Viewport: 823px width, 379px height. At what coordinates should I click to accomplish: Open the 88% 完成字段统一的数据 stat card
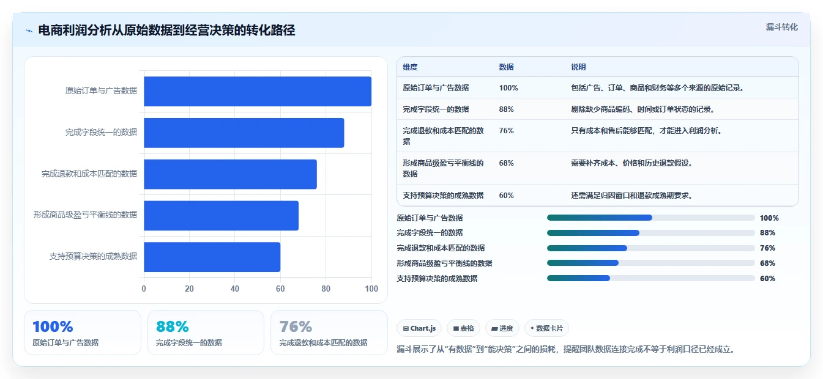(206, 333)
